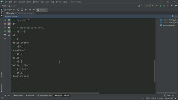The image size is (178, 100).
Task: Collapse all in Project toolbar
Action: point(26,10)
